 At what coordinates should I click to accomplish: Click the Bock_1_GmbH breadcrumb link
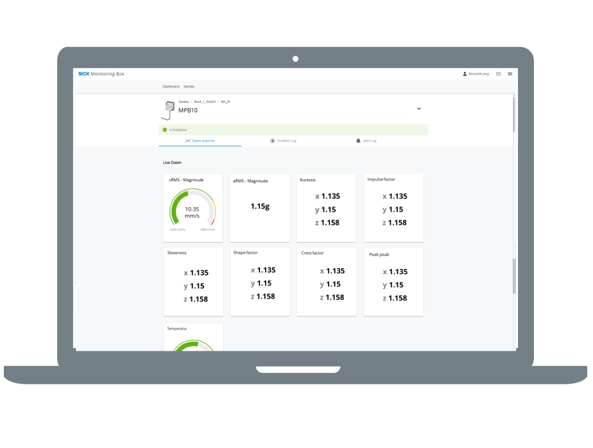[x=205, y=102]
